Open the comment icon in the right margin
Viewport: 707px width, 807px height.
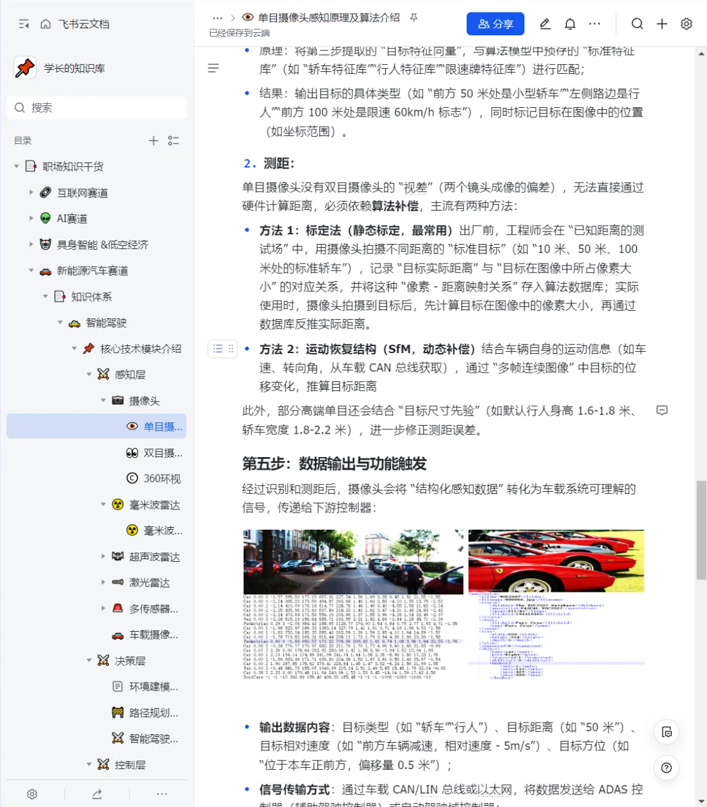tap(662, 410)
